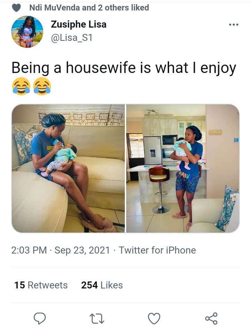Screen dimensions: 251x330
Task: Open the three-dot more options menu
Action: pos(234,25)
